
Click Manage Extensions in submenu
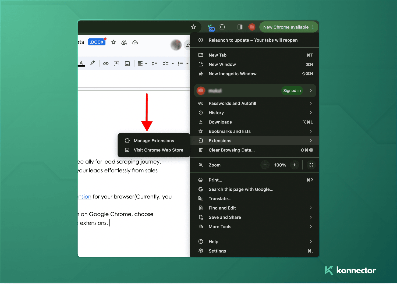[154, 141]
